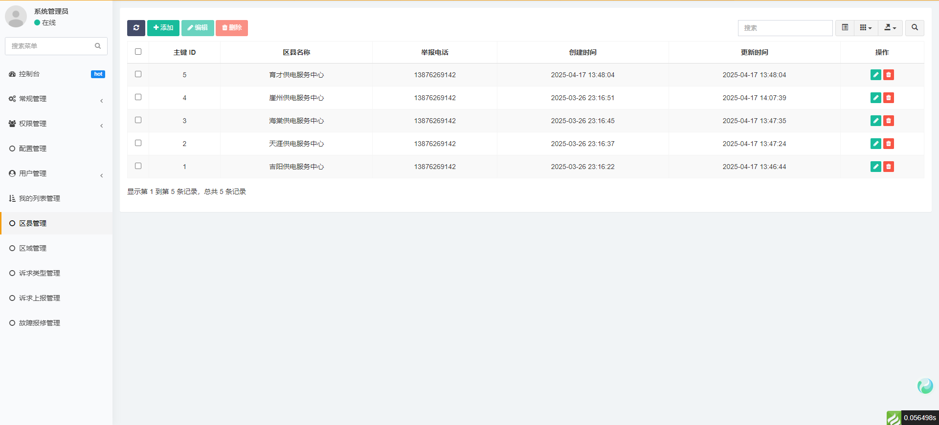Click the red delete icon for 崖州供电服务中心
Screen dimensions: 939x425
click(x=889, y=98)
